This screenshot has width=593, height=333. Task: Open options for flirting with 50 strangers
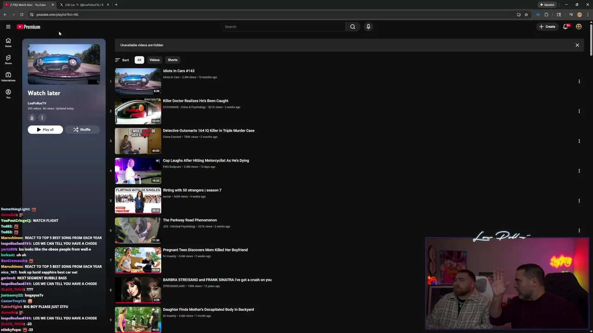579,201
